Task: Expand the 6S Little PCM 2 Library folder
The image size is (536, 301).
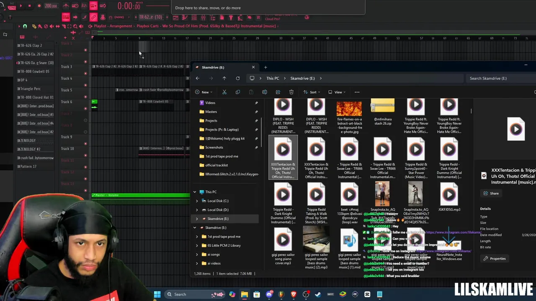Action: [197, 245]
